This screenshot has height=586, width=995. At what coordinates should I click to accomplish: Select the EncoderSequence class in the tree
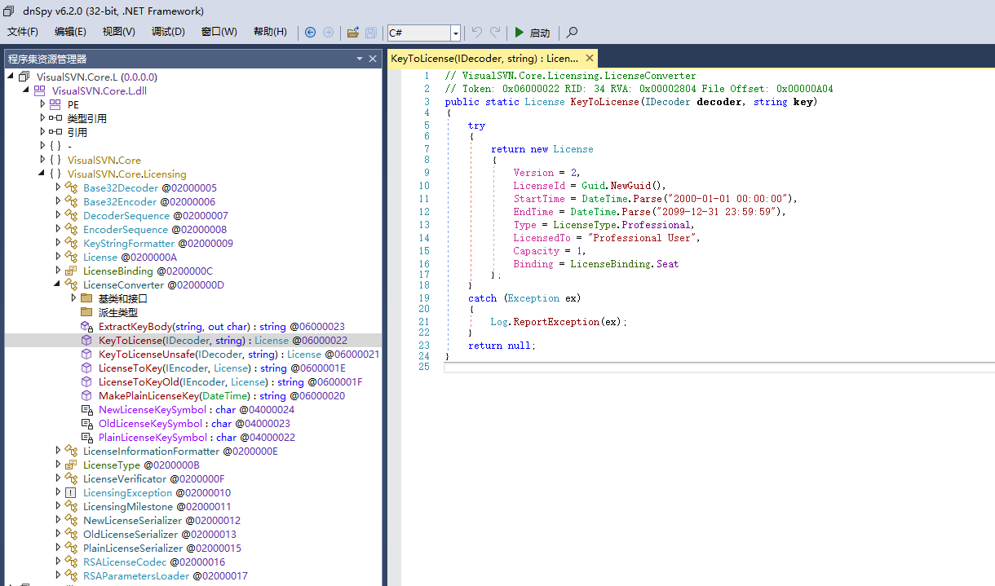point(155,229)
